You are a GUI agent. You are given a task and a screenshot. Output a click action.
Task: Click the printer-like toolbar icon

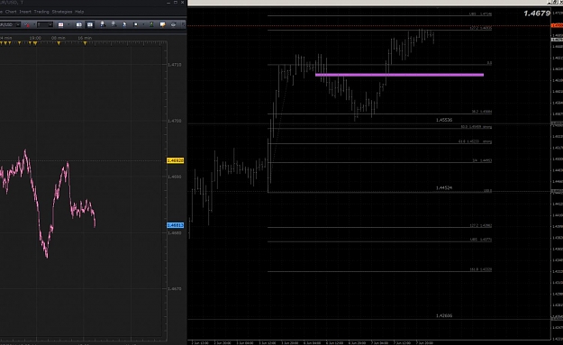tap(173, 24)
